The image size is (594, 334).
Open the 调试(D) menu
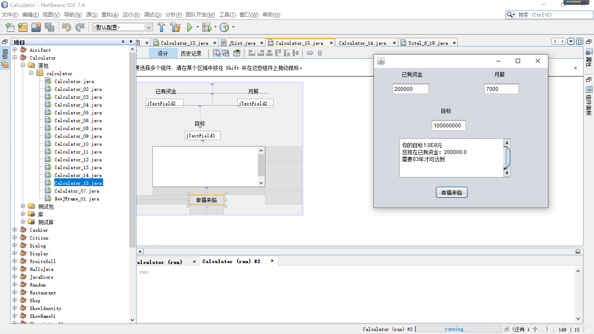pyautogui.click(x=153, y=15)
